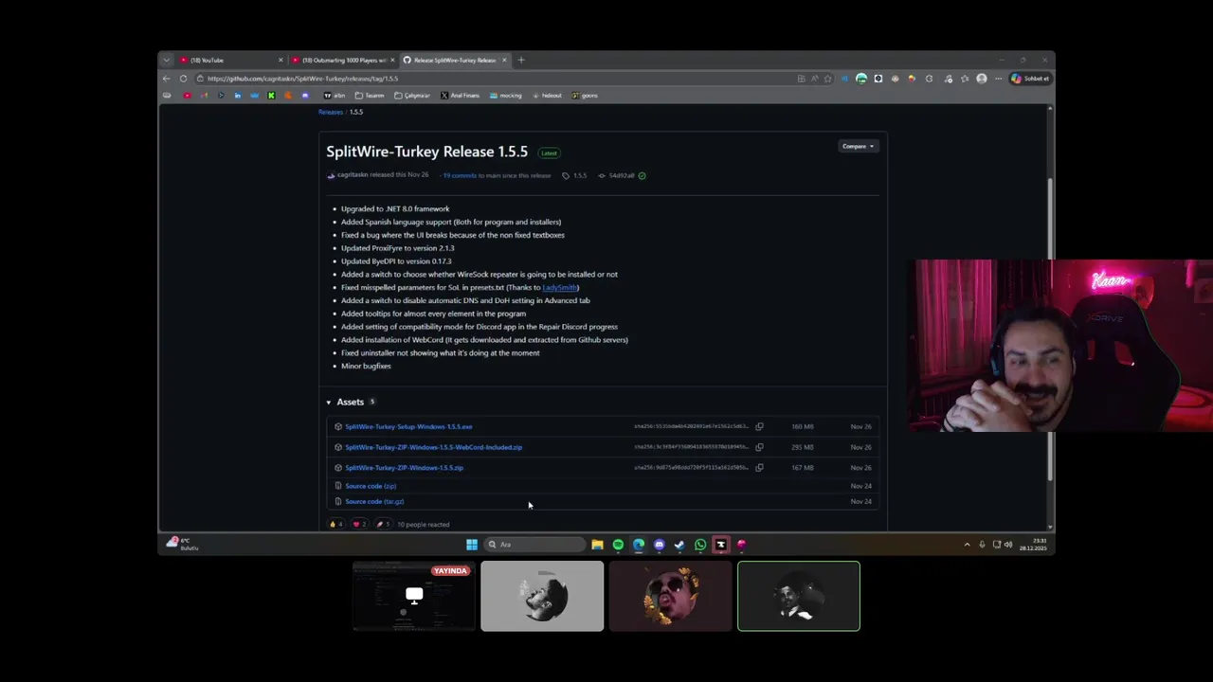Favorite this page with star icon
The image size is (1213, 682).
[x=827, y=79]
